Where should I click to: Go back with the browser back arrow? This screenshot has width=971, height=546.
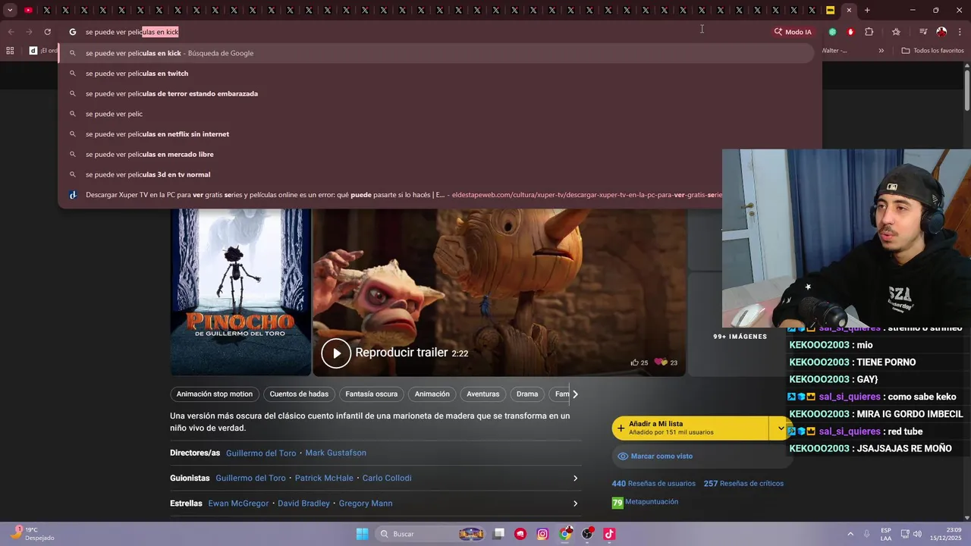(x=11, y=32)
